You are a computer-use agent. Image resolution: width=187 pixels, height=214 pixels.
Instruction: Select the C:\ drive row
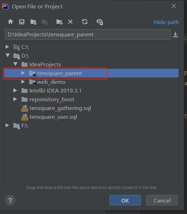point(91,47)
